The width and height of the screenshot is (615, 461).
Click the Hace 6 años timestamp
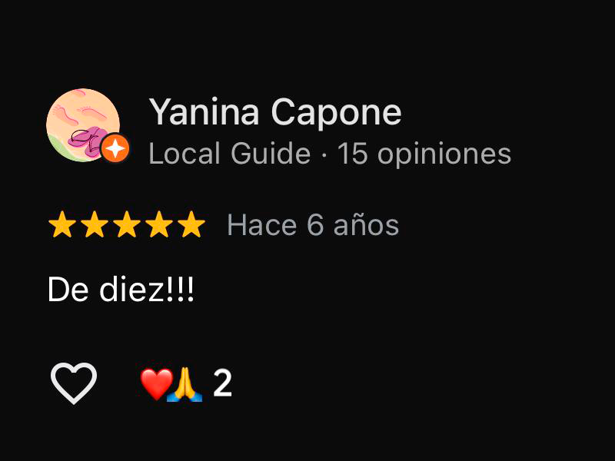(313, 225)
